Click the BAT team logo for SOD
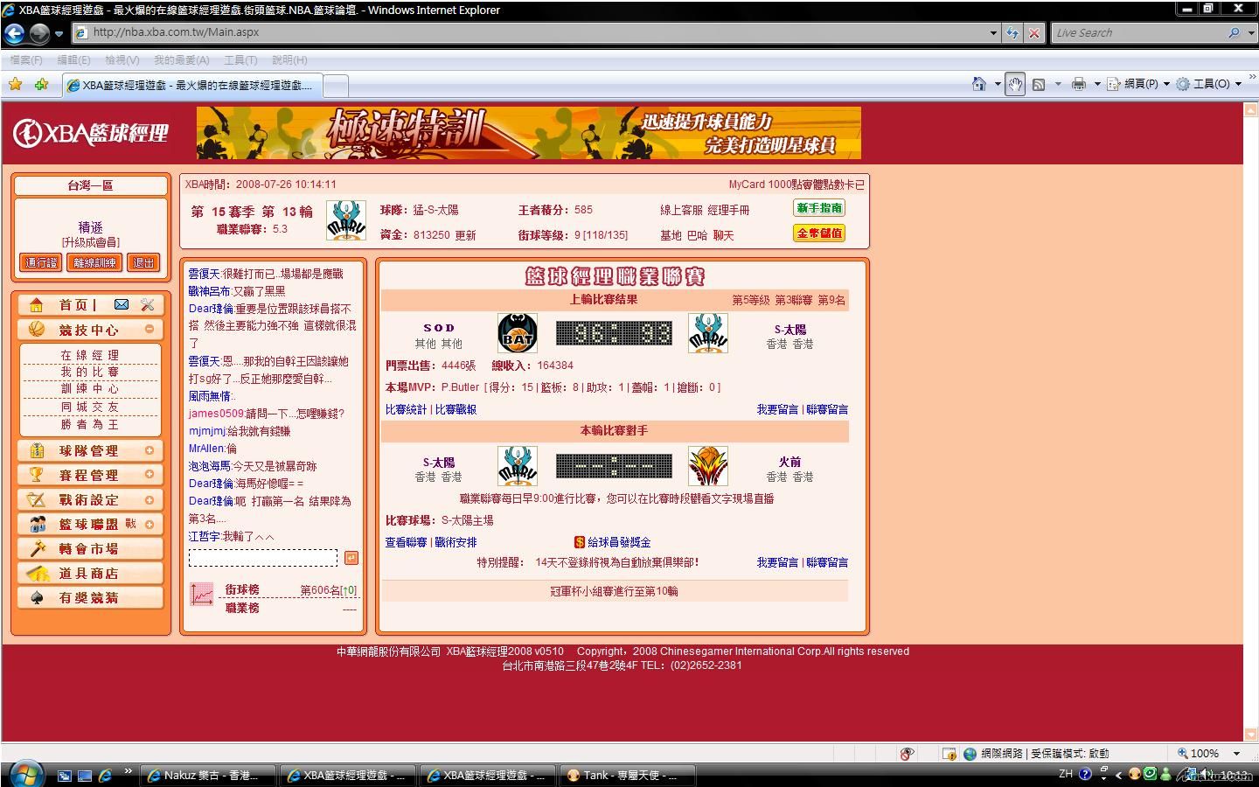The width and height of the screenshot is (1259, 787). click(x=517, y=333)
